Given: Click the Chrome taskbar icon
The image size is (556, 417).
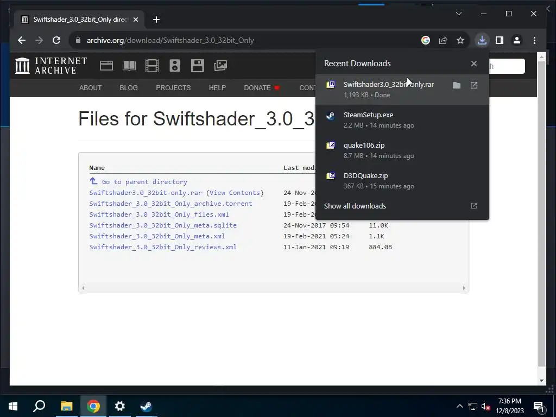Looking at the screenshot, I should click(93, 406).
